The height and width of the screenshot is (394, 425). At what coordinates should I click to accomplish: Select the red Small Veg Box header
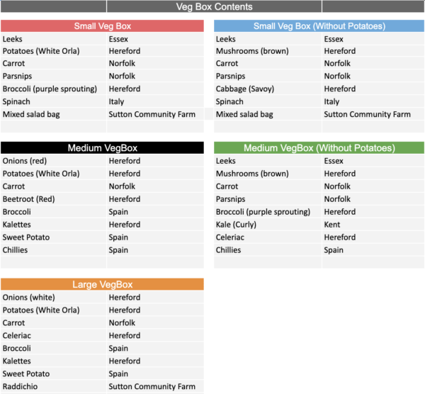coord(103,26)
